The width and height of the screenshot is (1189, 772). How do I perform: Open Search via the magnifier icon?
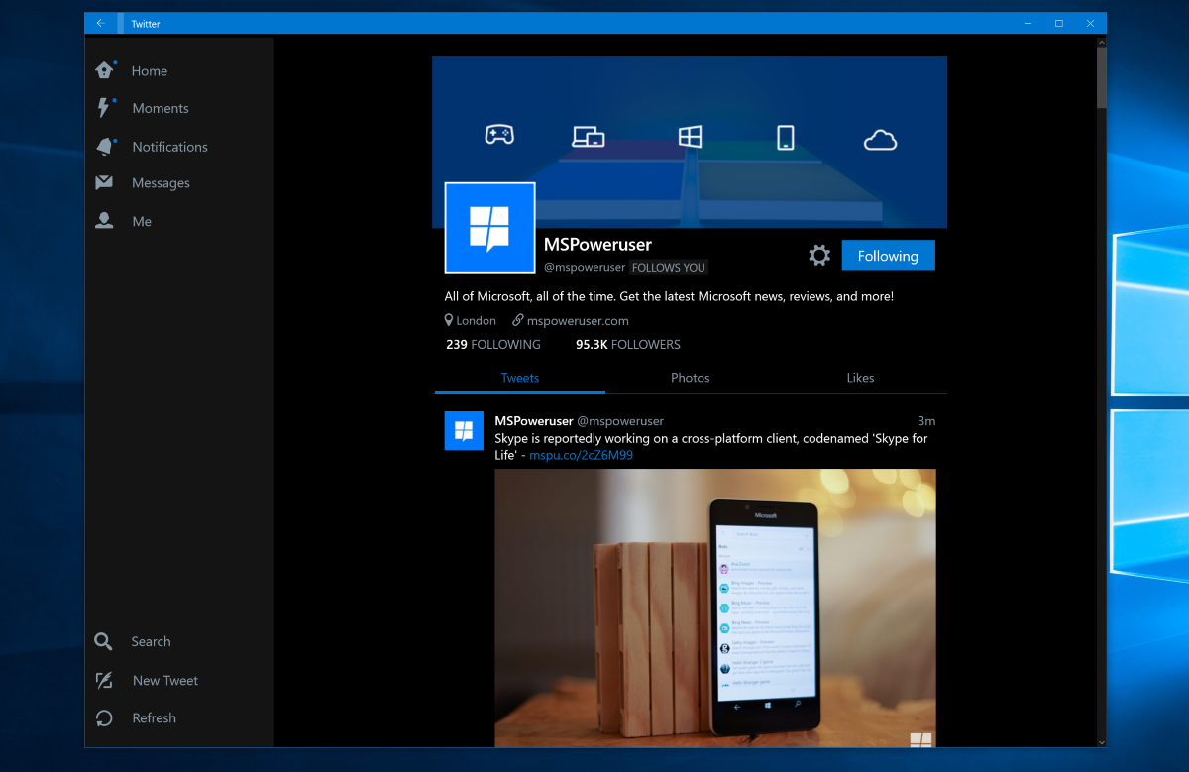click(104, 641)
